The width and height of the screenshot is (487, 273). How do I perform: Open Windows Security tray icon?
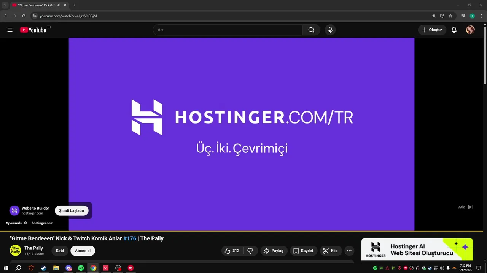point(424,268)
